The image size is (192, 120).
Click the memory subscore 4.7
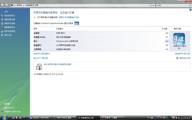[167, 37]
